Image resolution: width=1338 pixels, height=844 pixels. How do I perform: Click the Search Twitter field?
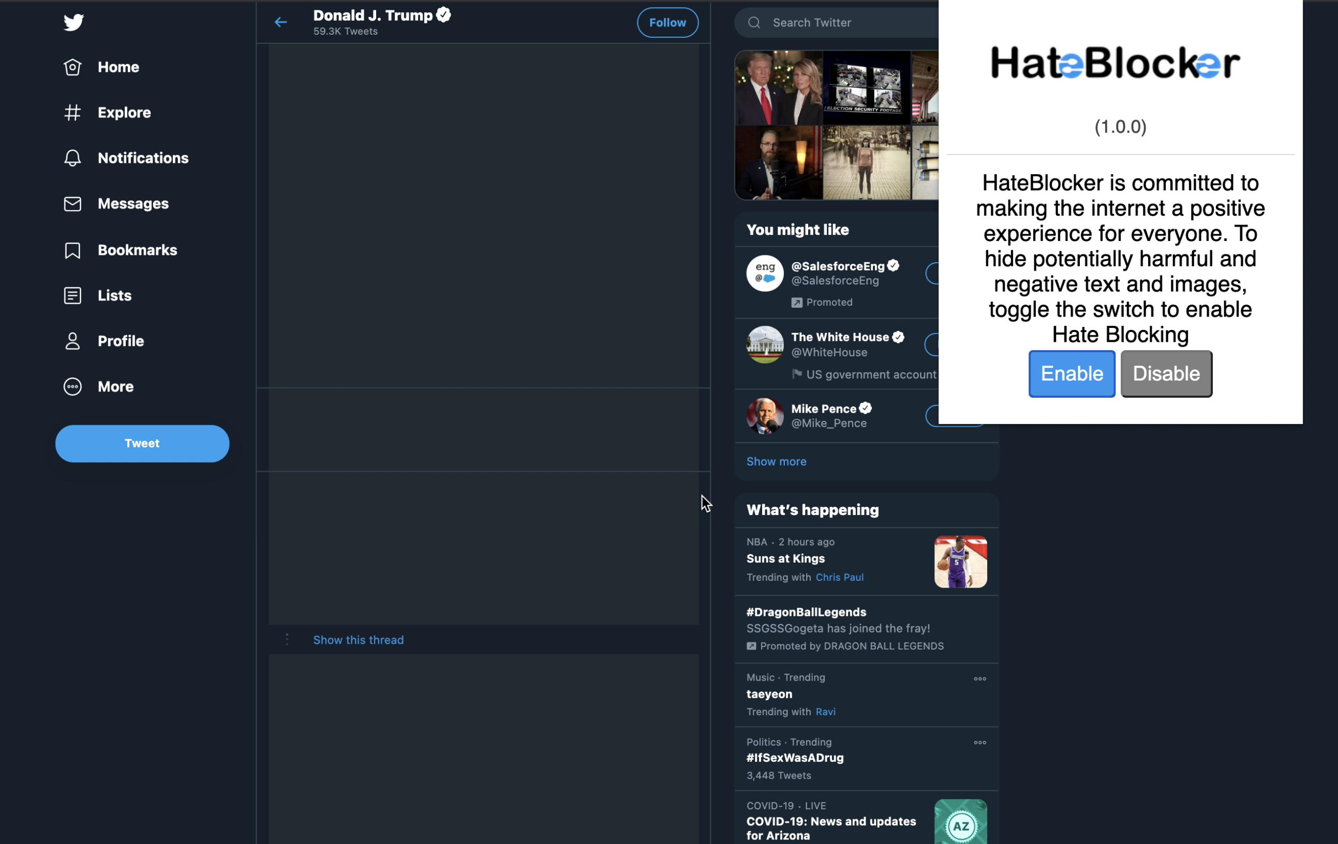pyautogui.click(x=844, y=22)
